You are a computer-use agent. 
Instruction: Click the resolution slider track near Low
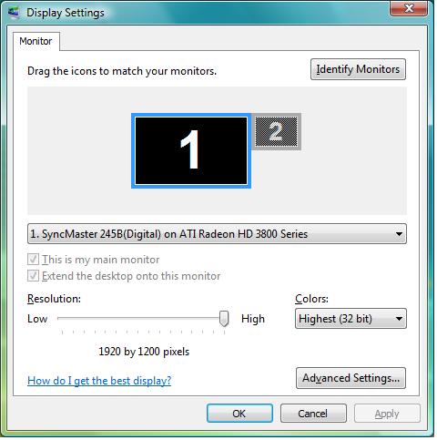coord(70,318)
